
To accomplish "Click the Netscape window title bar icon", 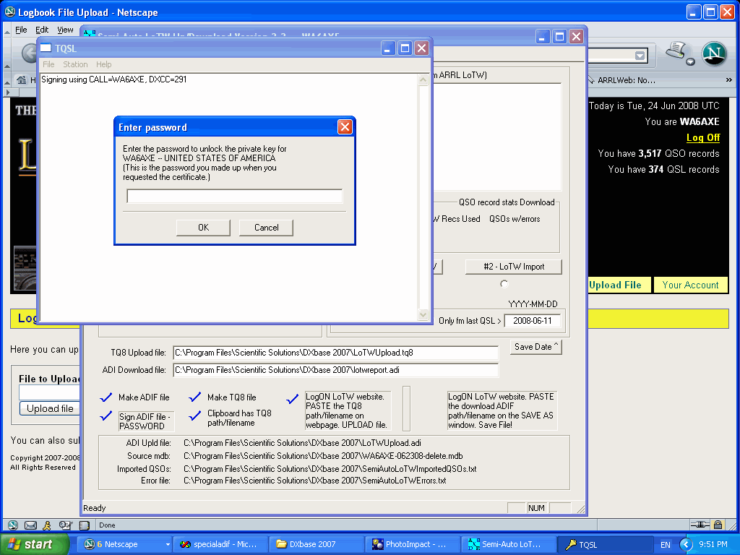I will coord(10,12).
